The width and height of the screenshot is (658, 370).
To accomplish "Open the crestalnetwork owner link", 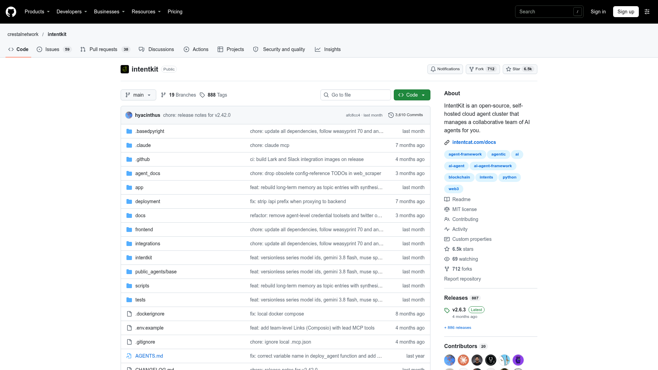I will click(x=23, y=34).
